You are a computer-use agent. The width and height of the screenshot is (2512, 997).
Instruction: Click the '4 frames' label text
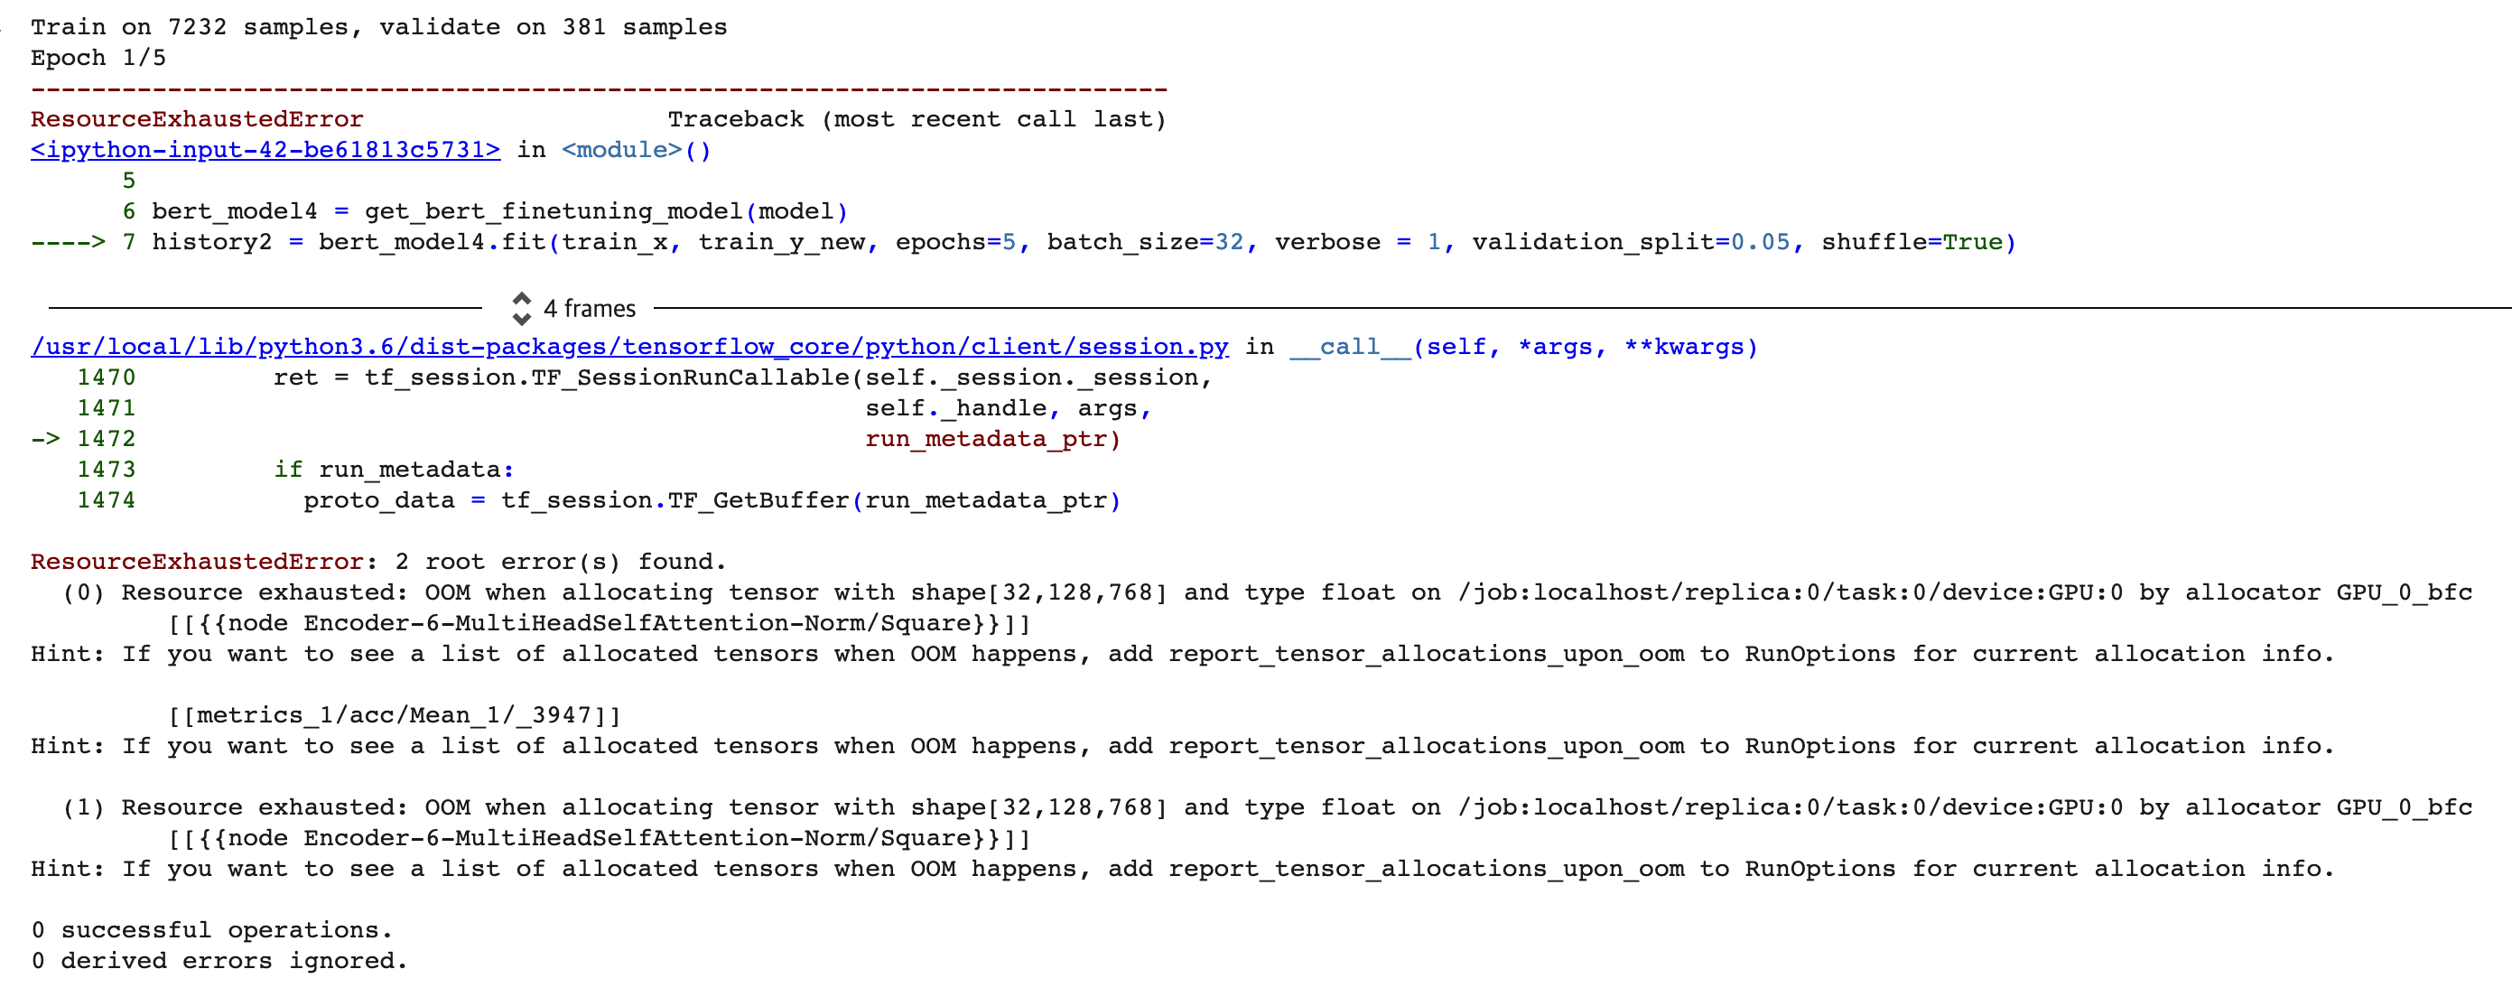[x=589, y=308]
